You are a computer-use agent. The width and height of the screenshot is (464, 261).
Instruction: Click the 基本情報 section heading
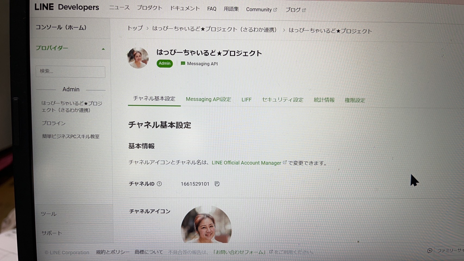141,146
